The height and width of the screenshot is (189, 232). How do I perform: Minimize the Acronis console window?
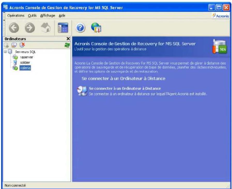coord(211,7)
